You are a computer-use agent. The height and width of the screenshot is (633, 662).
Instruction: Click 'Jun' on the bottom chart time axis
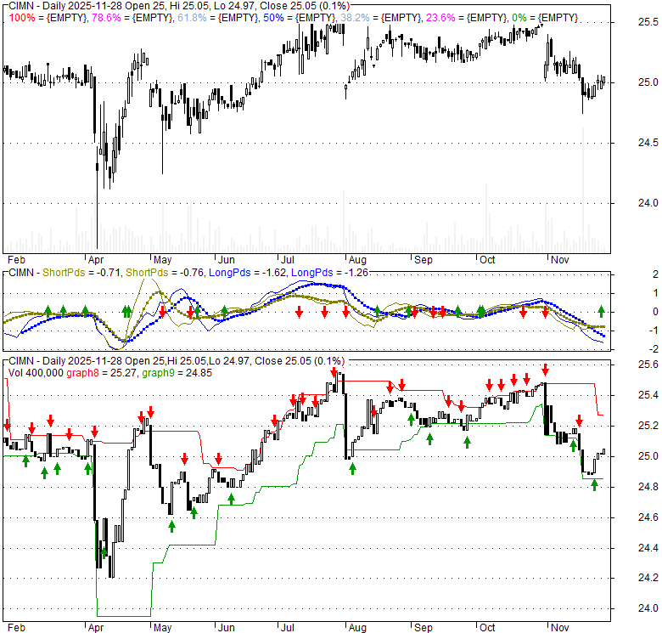pos(227,628)
